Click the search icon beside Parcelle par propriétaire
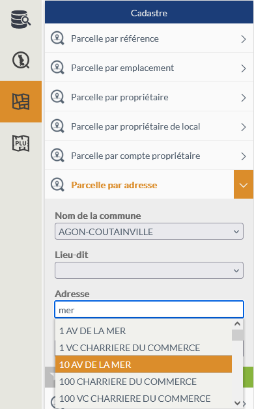The height and width of the screenshot is (409, 254). pyautogui.click(x=57, y=97)
